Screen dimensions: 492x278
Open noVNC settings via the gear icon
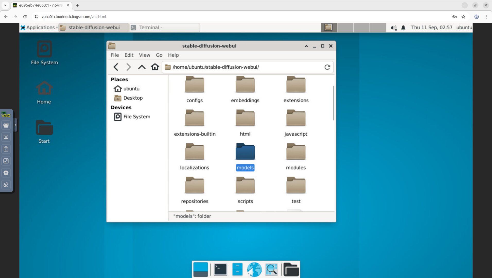point(6,173)
